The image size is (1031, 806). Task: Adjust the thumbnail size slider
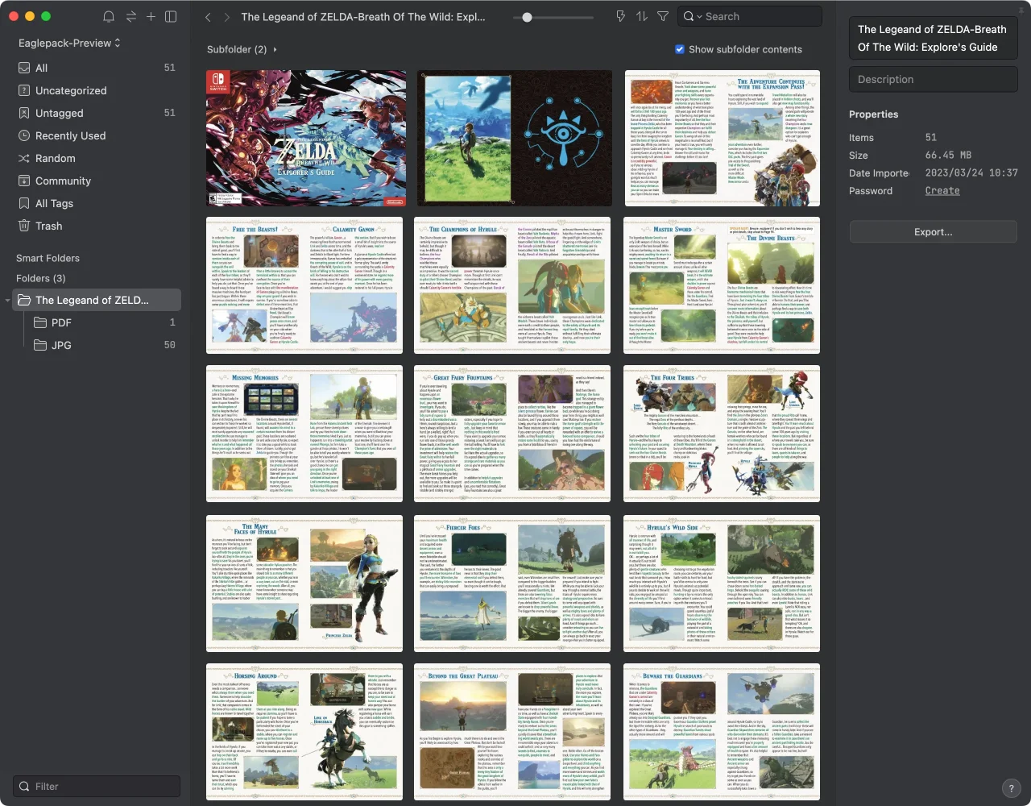click(527, 17)
